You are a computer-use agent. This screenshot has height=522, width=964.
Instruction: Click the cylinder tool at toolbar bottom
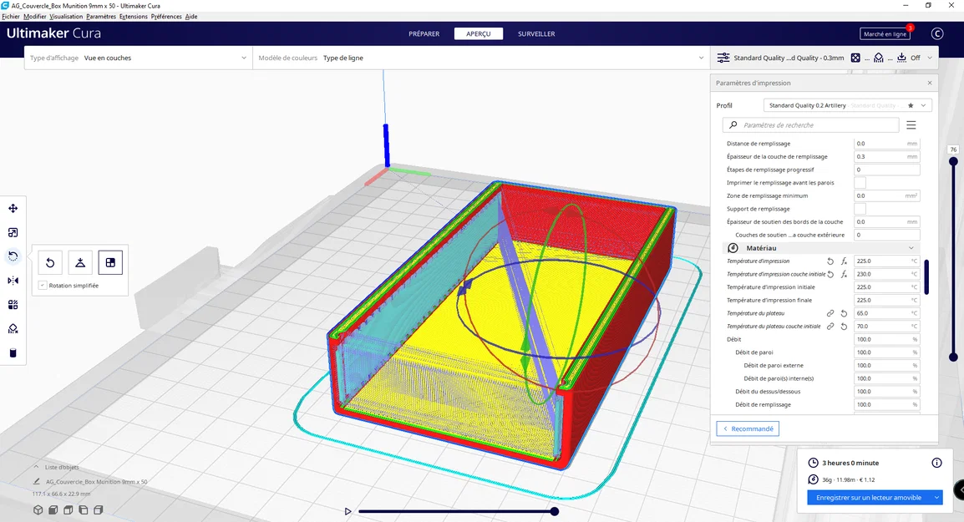[13, 353]
